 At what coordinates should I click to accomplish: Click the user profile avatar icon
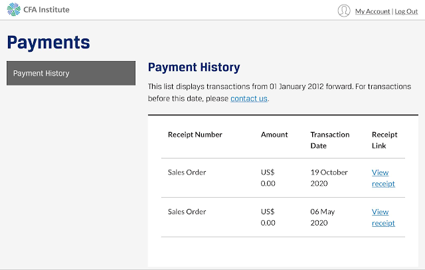pyautogui.click(x=343, y=11)
